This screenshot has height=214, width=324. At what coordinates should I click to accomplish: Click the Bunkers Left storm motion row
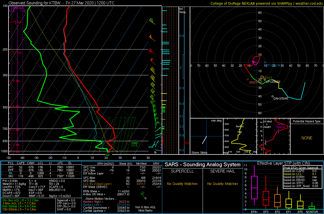point(106,205)
